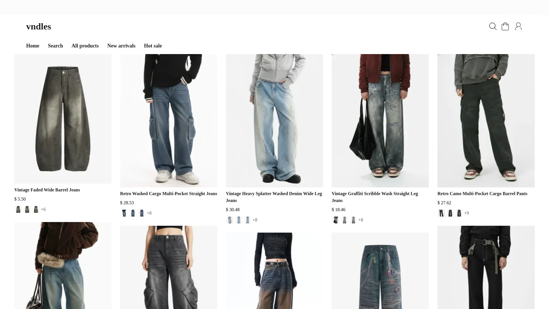Viewport: 549px width, 309px height.
Task: Go to vndles store logo
Action: 39,26
